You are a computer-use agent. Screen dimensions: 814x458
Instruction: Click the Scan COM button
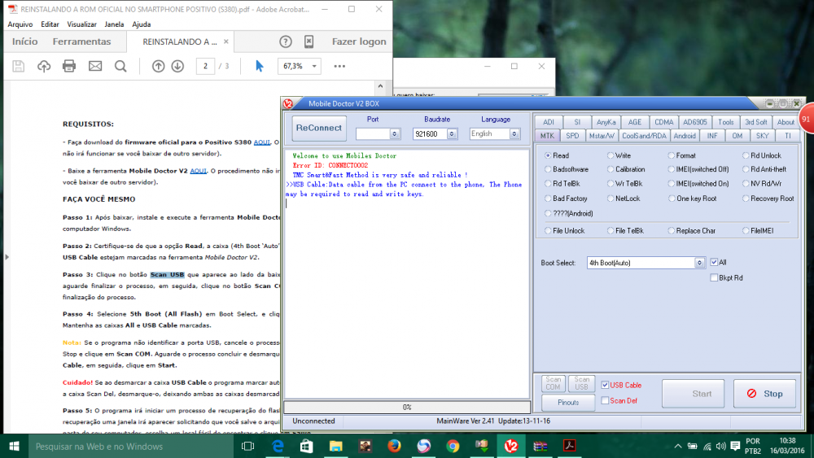(x=553, y=383)
